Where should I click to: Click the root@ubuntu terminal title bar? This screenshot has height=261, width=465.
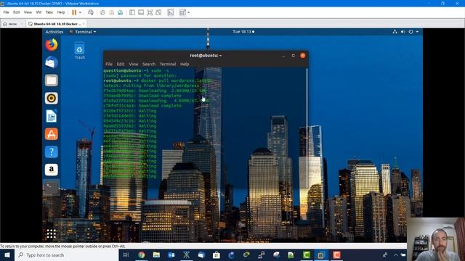[206, 55]
